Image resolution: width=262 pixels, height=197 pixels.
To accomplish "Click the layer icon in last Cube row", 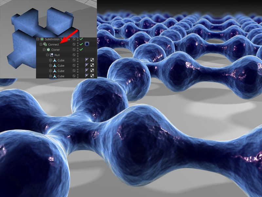I will pos(74,76).
